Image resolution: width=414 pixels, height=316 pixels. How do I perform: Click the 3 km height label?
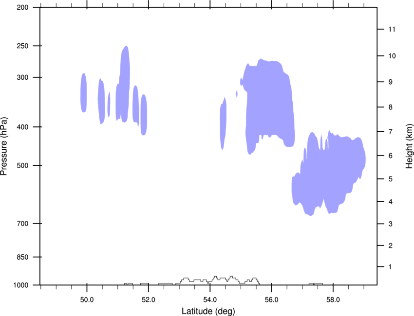[x=391, y=224]
